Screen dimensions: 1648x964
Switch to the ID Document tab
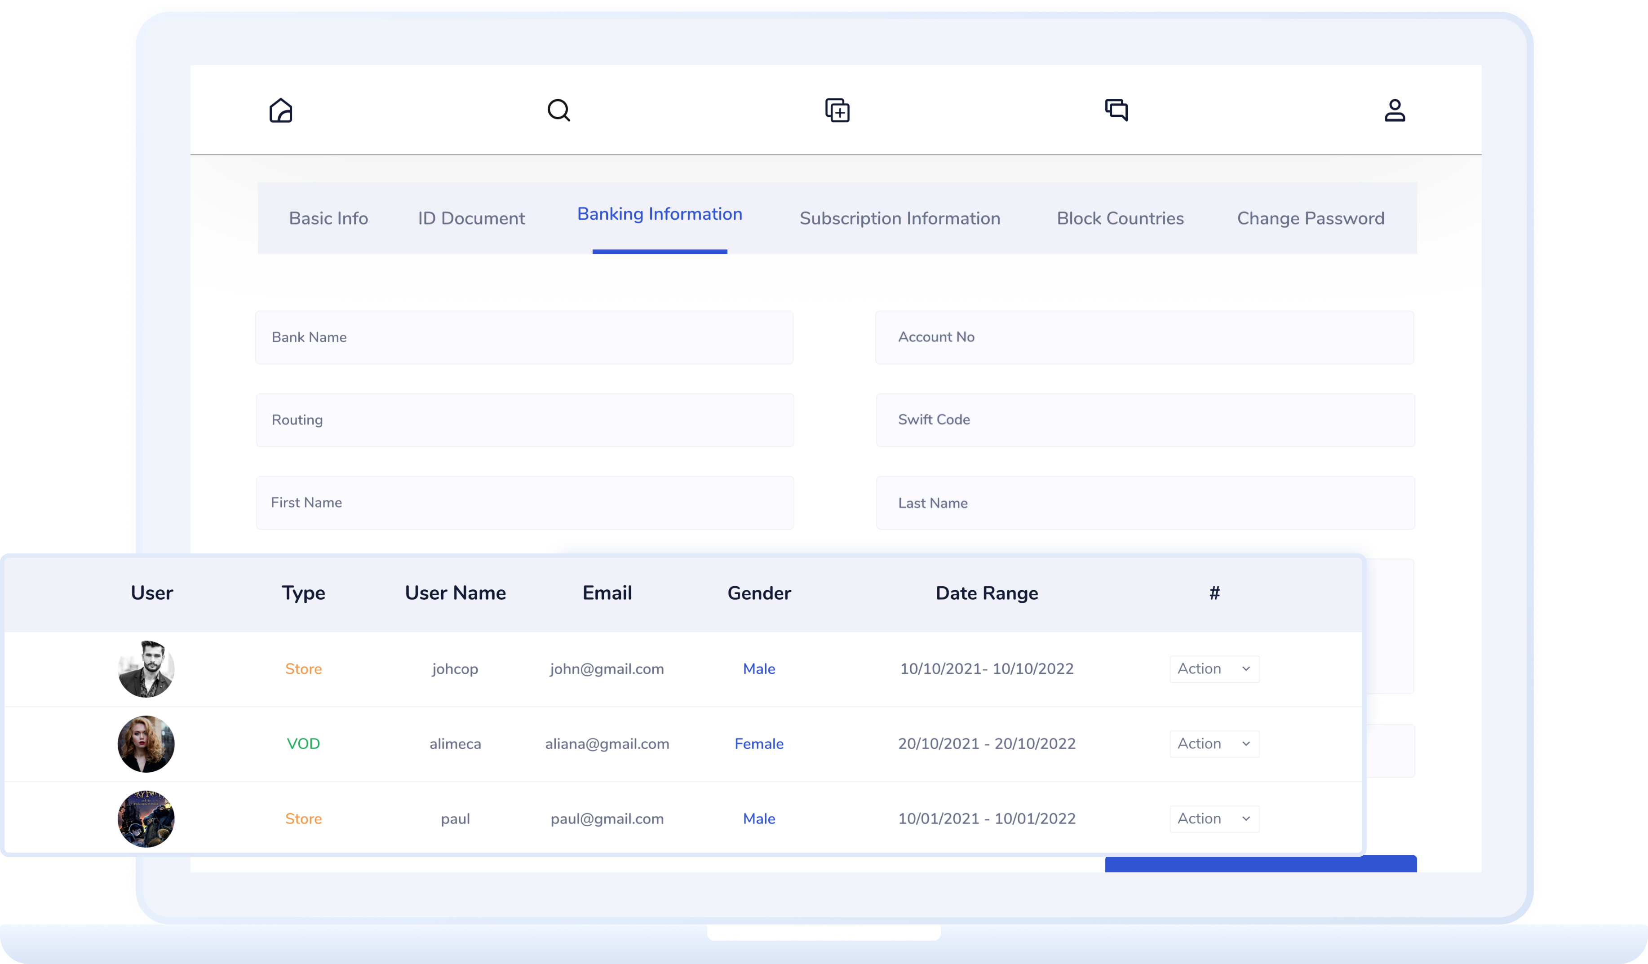[x=471, y=218]
